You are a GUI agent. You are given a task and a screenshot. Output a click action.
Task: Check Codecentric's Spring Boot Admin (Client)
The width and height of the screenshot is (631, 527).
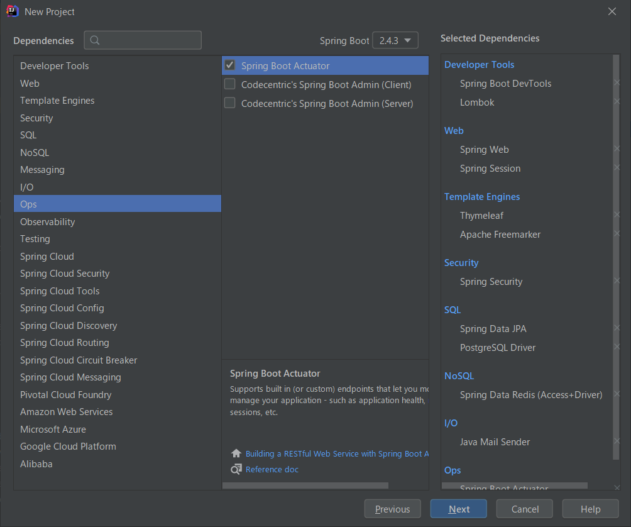[x=230, y=84]
